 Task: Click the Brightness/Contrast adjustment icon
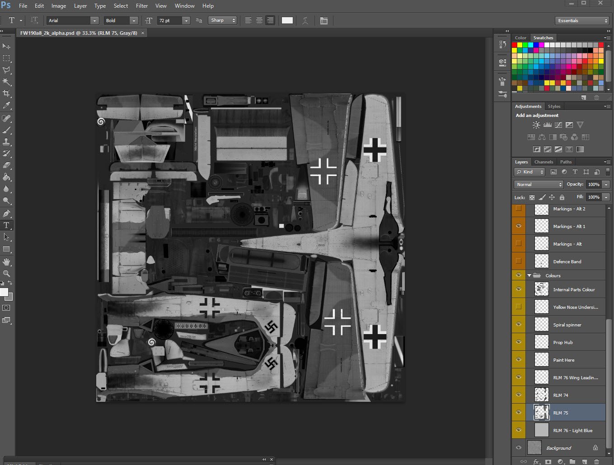tap(536, 125)
